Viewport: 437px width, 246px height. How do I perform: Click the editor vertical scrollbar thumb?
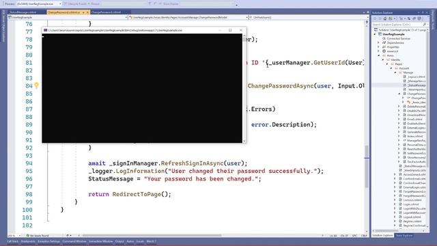pos(367,167)
